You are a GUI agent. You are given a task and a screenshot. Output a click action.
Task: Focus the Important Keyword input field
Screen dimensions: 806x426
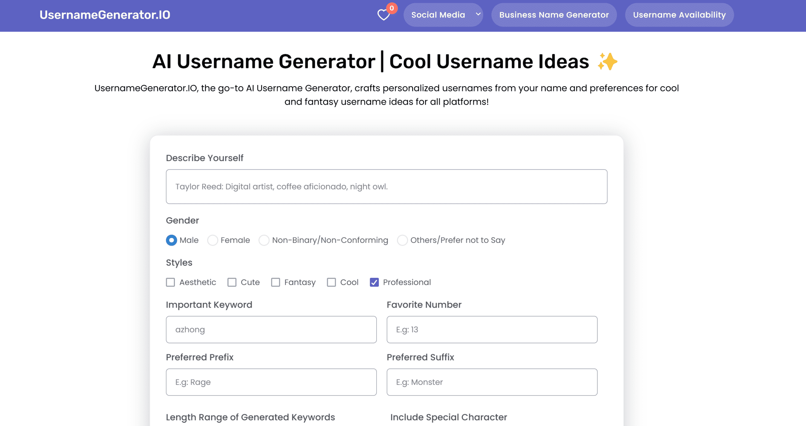[271, 330]
